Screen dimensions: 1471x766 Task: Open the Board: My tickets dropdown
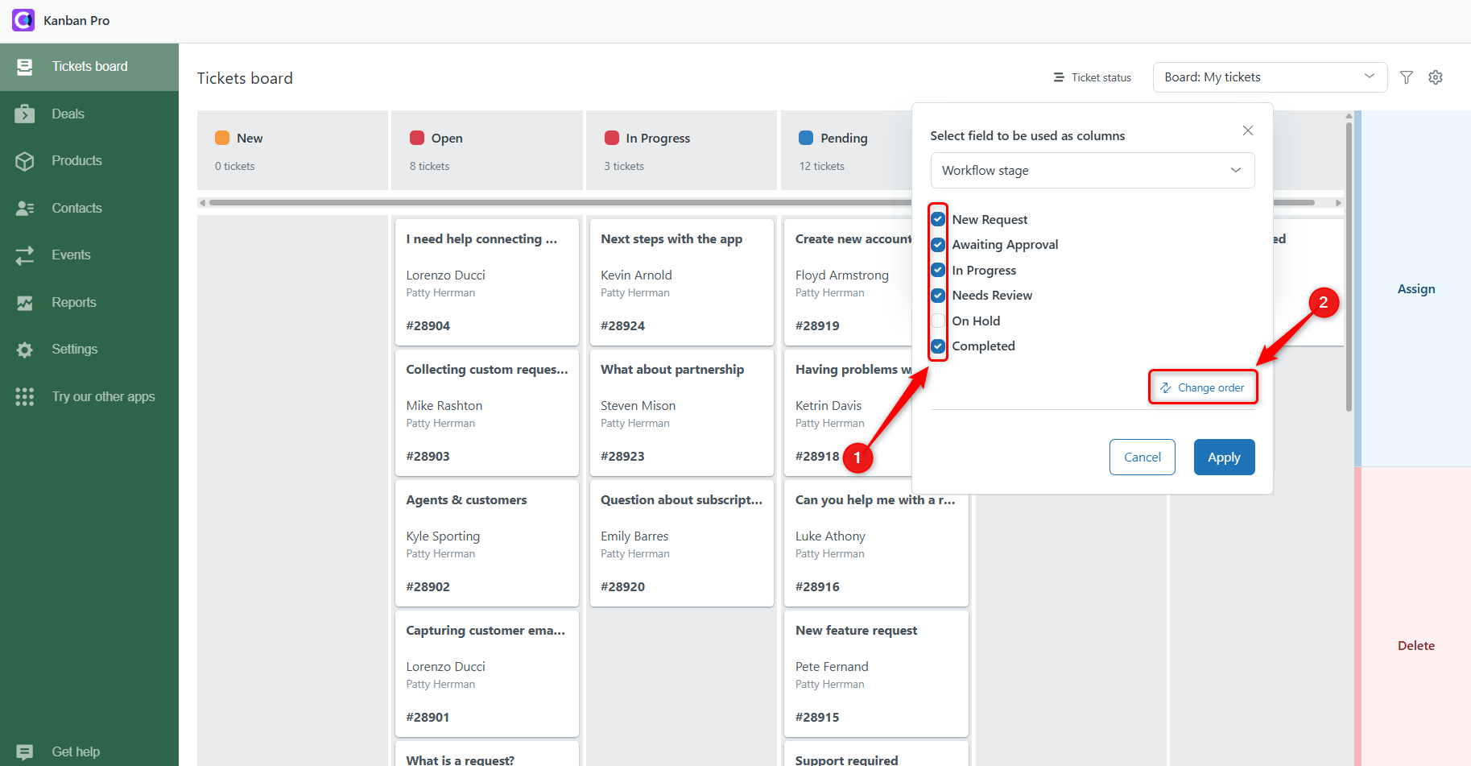(x=1269, y=77)
